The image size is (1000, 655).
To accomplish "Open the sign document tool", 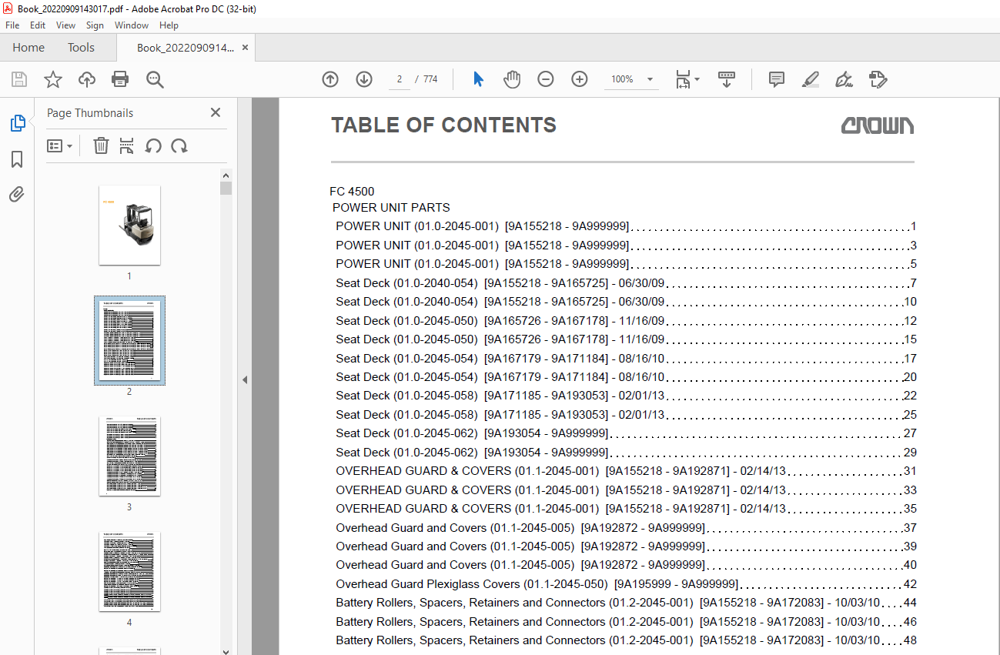I will coord(844,79).
